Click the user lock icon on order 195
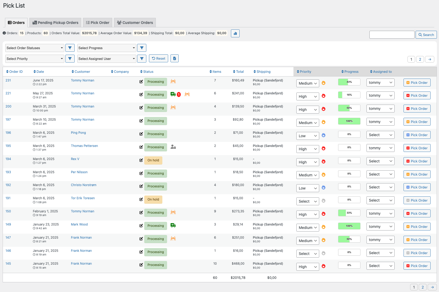This screenshot has width=439, height=292. (173, 147)
